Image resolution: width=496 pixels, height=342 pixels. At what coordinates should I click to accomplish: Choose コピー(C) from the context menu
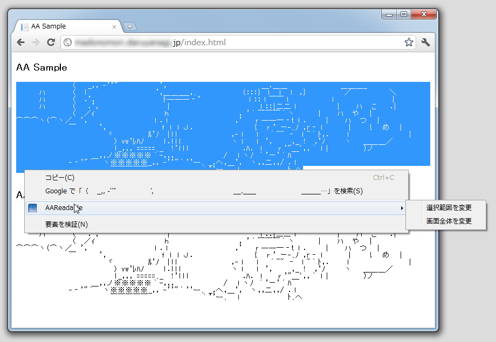pos(59,177)
